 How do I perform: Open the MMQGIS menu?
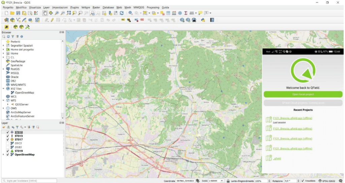139,7
